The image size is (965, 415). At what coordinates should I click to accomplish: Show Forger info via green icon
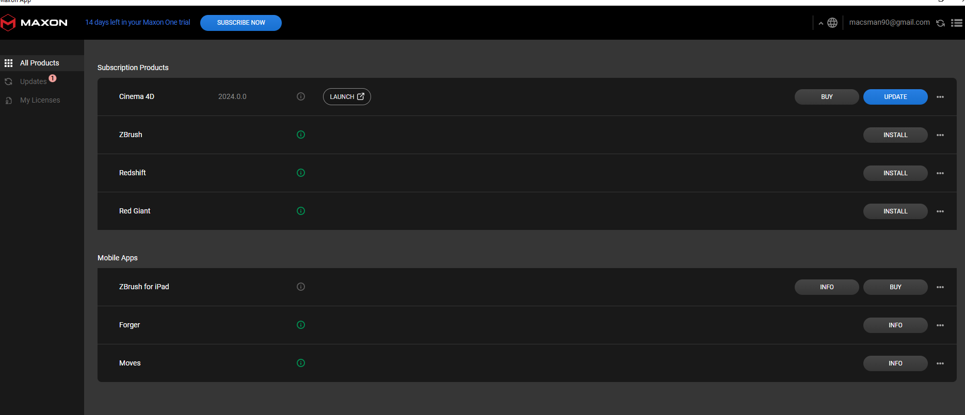pos(301,325)
